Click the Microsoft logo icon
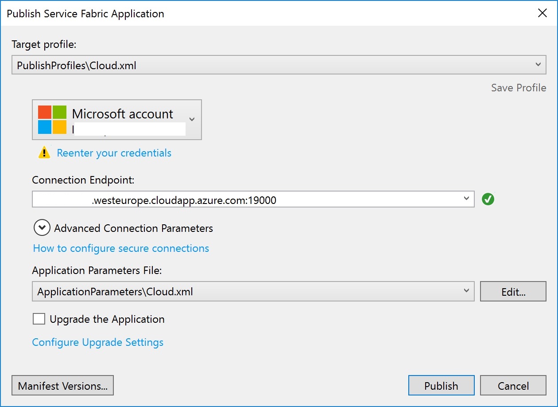Screen dimensions: 558x407 coord(52,120)
